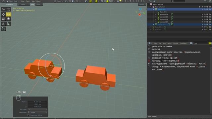Open the Drag Tweak dropdown

point(39,5)
